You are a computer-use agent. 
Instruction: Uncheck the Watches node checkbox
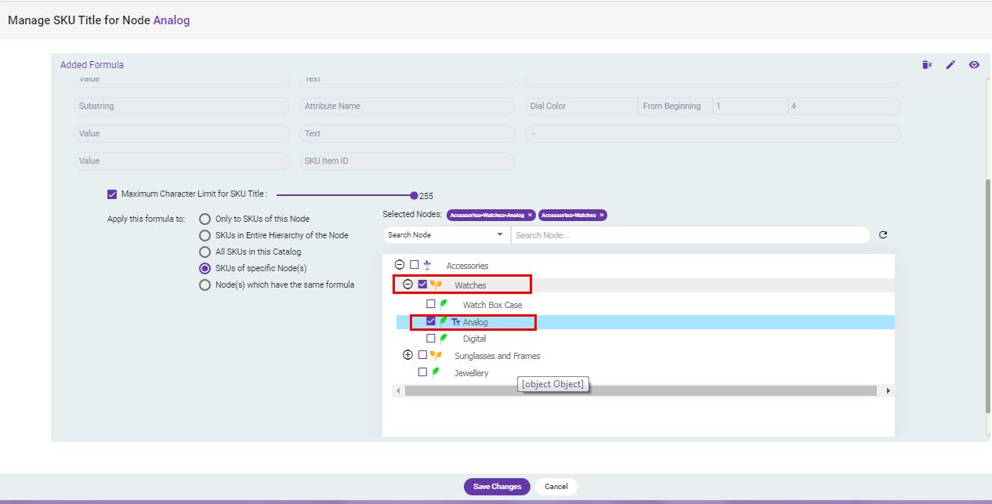coord(423,285)
